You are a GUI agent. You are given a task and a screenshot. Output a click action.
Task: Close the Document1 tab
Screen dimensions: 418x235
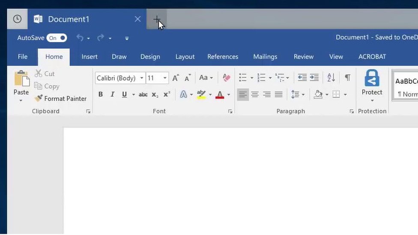pyautogui.click(x=137, y=19)
